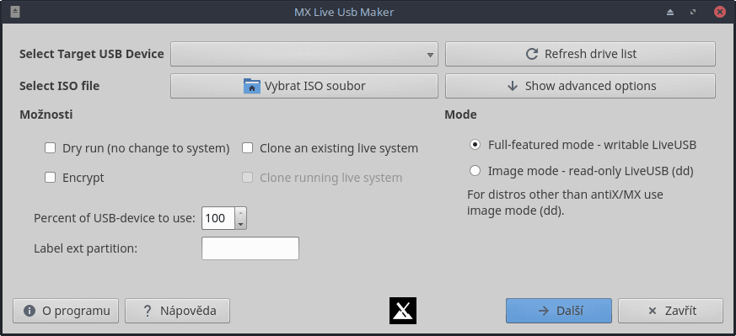Image resolution: width=736 pixels, height=336 pixels.
Task: Proceed with the Další button
Action: click(559, 311)
